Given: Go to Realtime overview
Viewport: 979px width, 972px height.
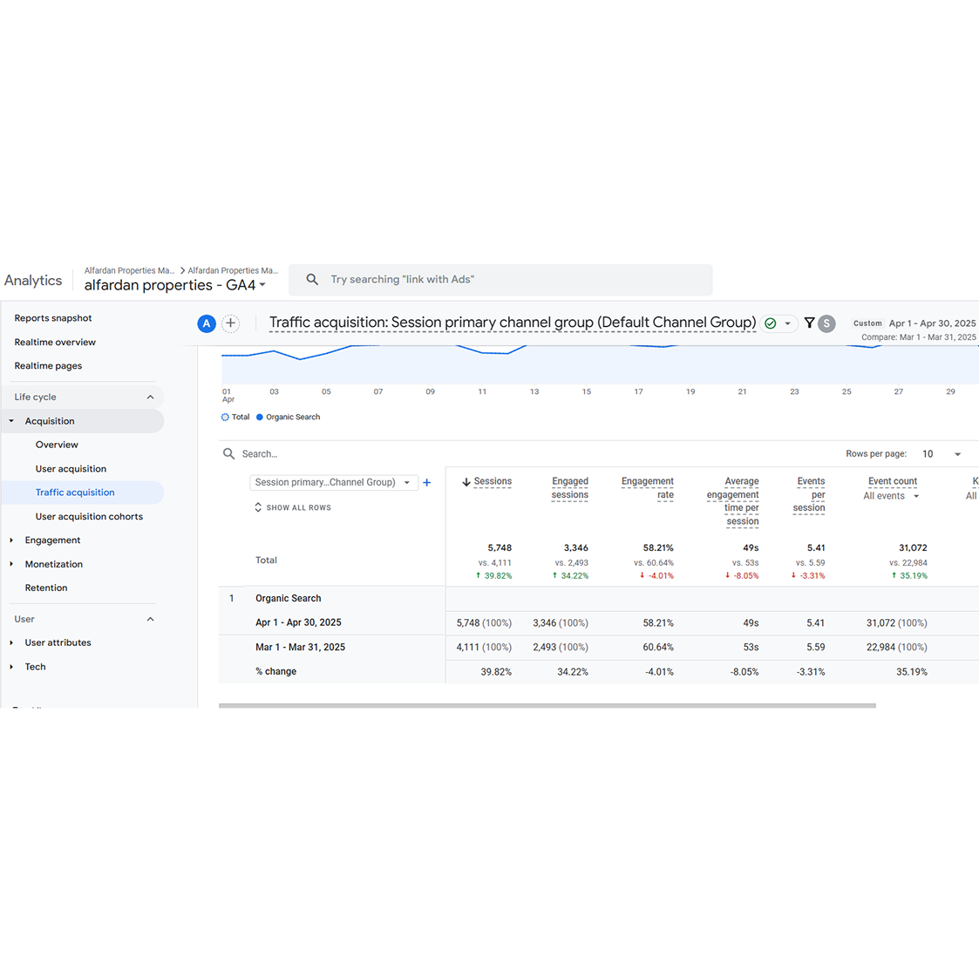Looking at the screenshot, I should 55,343.
